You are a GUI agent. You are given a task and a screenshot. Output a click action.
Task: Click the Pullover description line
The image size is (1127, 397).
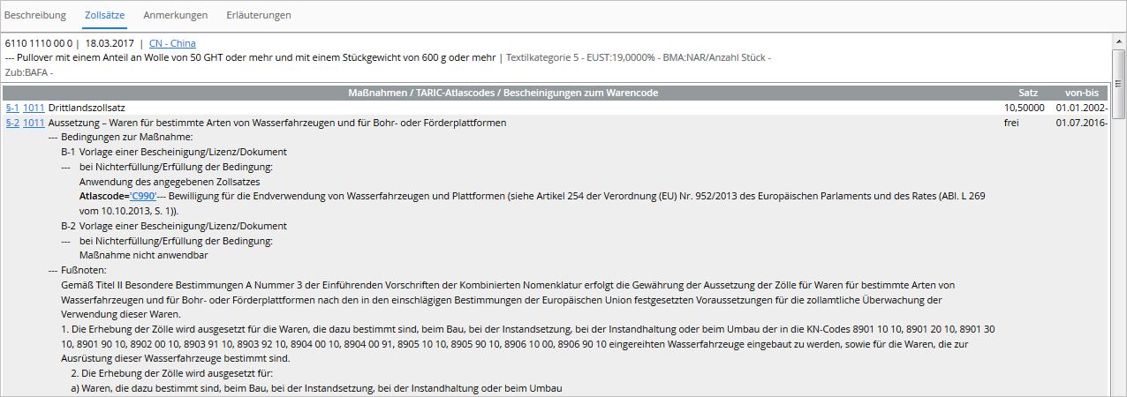252,57
